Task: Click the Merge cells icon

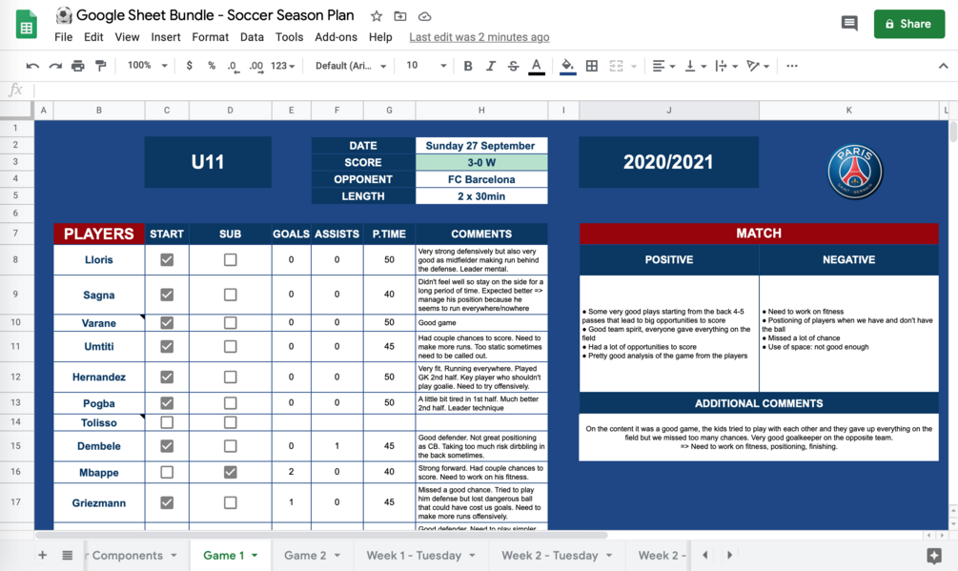Action: tap(617, 66)
